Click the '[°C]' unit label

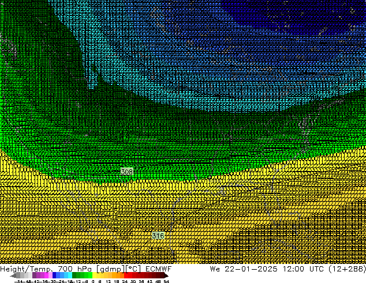point(133,269)
